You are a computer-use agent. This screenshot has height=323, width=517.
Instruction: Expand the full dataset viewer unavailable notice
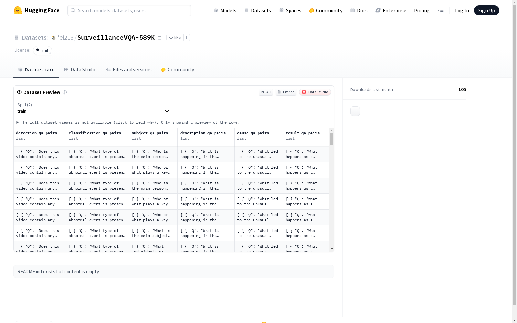pos(128,122)
